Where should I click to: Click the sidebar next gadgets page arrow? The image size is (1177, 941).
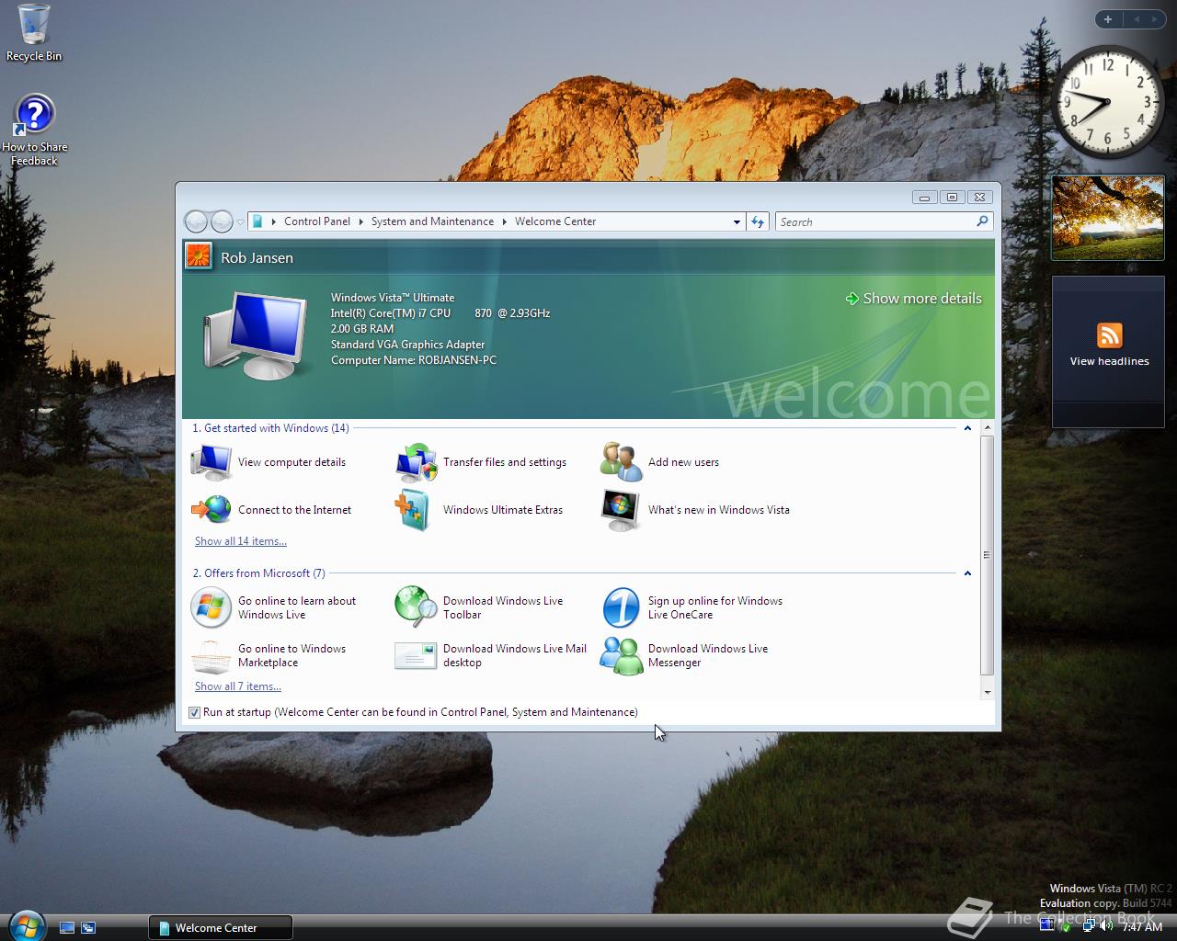point(1155,19)
